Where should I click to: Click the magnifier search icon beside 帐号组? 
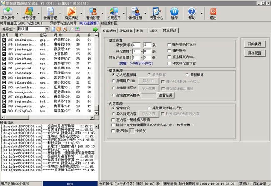(71, 29)
